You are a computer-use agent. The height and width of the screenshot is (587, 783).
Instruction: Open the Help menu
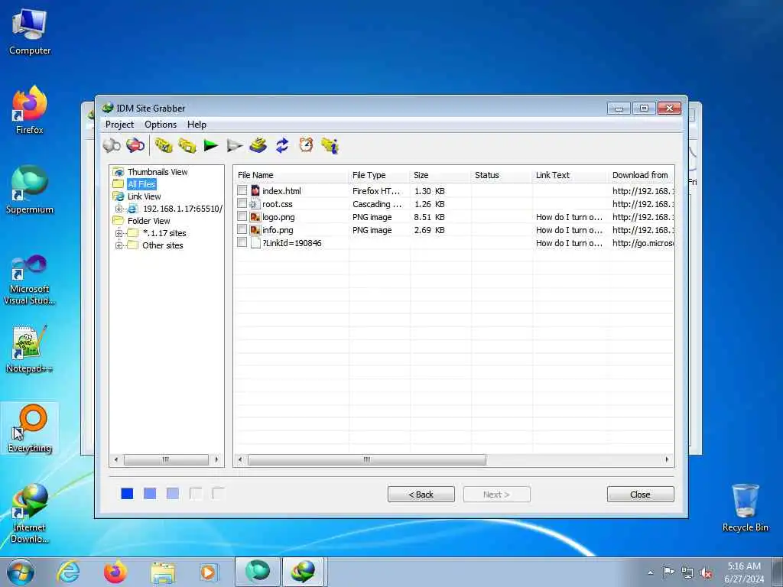[x=197, y=125]
